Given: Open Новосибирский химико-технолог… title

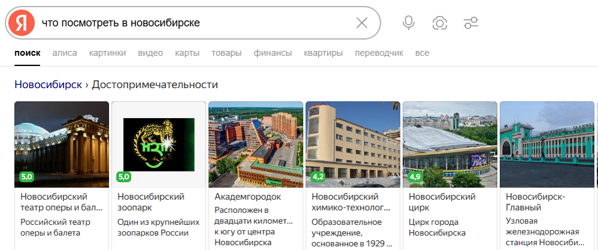Looking at the screenshot, I should (x=351, y=202).
